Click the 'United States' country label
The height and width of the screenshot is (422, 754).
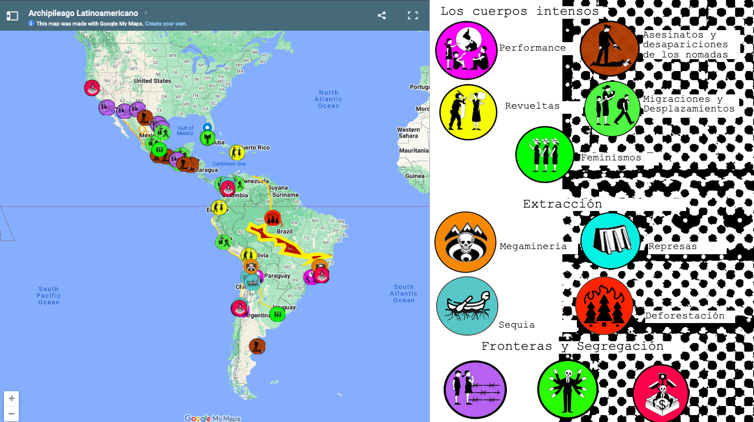click(153, 81)
